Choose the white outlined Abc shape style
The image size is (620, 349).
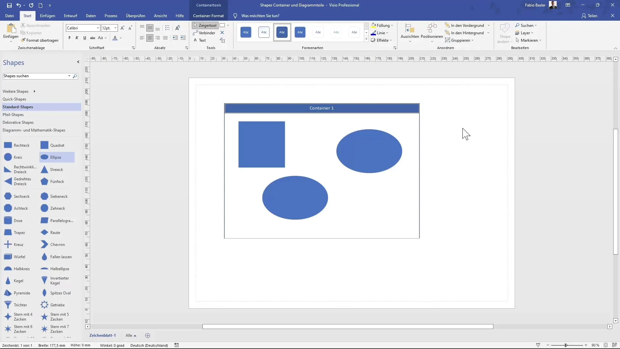264,32
